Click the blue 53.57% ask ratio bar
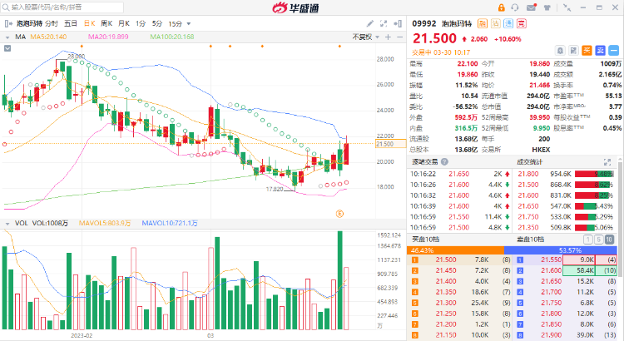Image resolution: width=624 pixels, height=341 pixels. (x=561, y=250)
